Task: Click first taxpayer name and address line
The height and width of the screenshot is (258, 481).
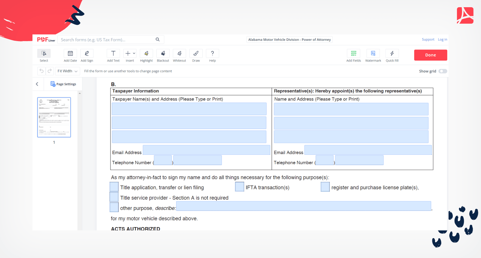Action: pos(189,109)
